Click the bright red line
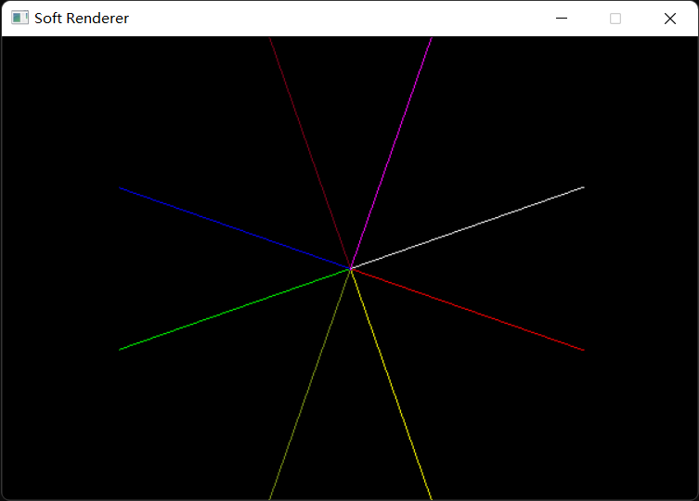 tap(468, 309)
